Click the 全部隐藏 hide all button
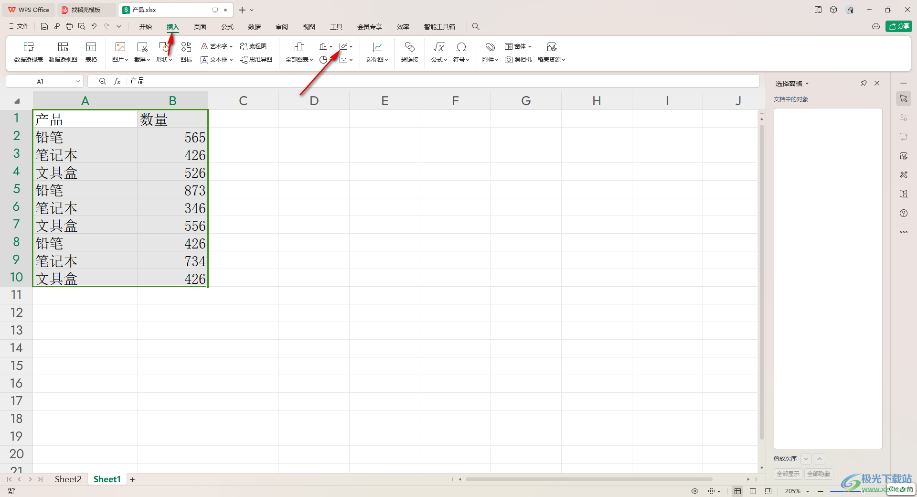Image resolution: width=917 pixels, height=497 pixels. (819, 474)
